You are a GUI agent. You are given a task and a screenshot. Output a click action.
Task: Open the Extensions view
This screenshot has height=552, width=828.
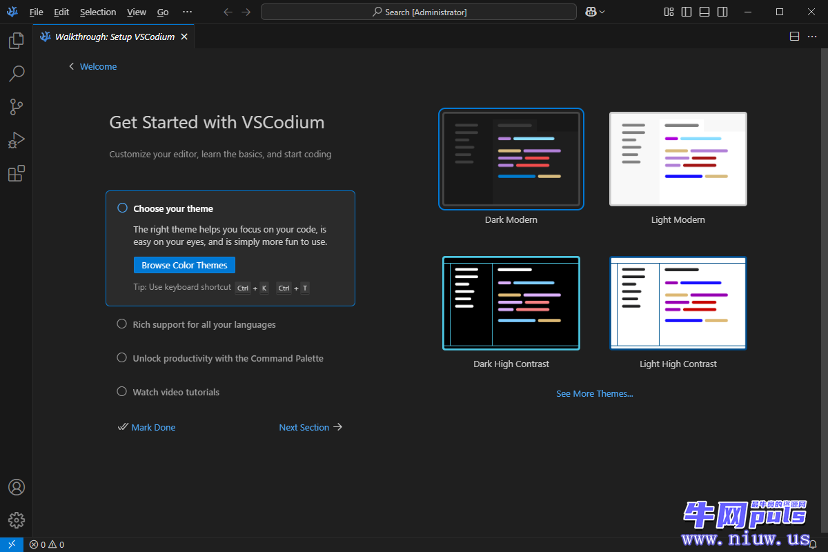(16, 173)
